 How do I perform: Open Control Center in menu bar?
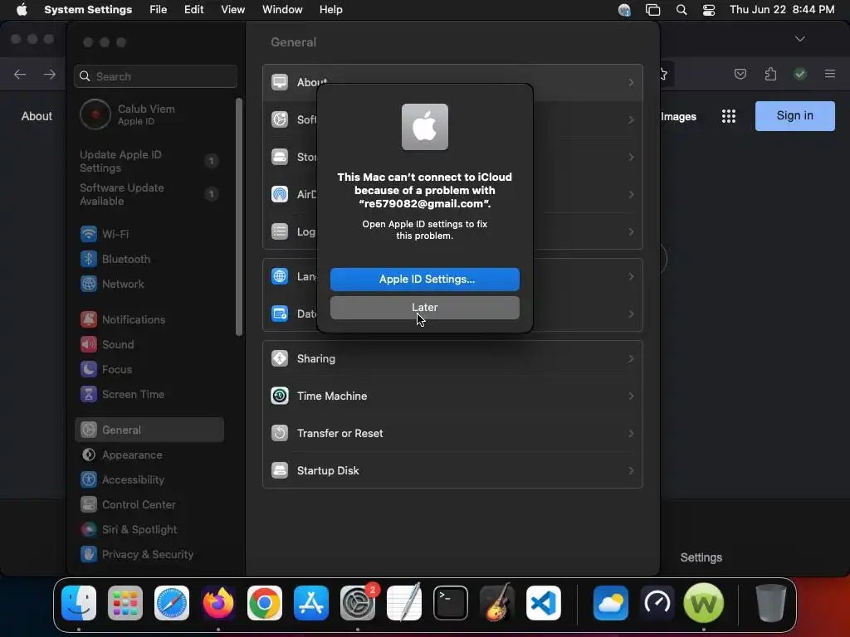point(709,10)
